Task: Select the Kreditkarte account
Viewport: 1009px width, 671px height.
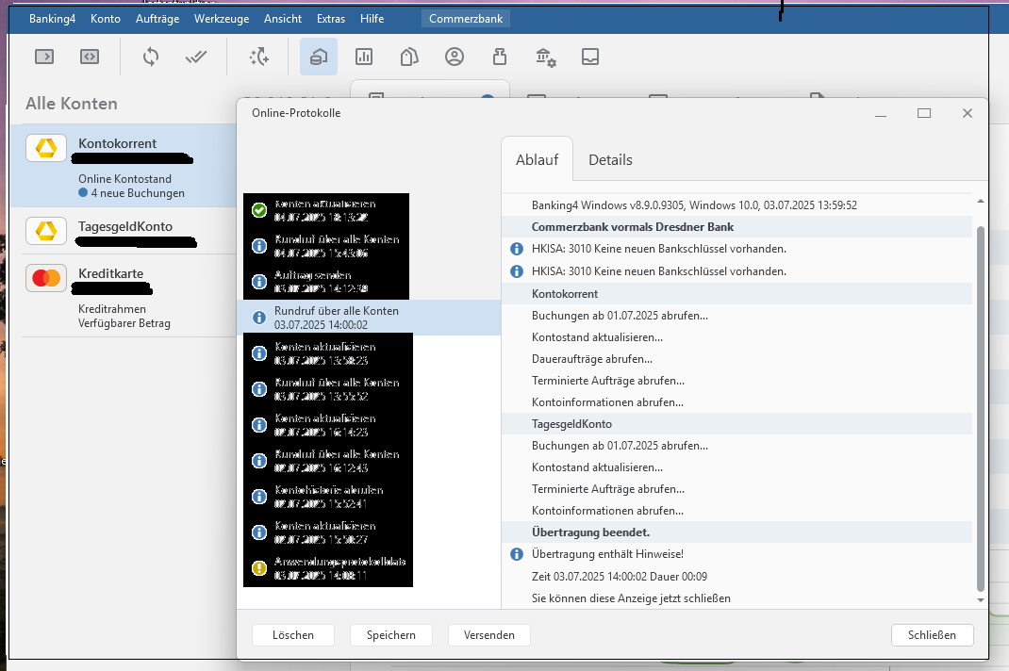Action: click(124, 296)
